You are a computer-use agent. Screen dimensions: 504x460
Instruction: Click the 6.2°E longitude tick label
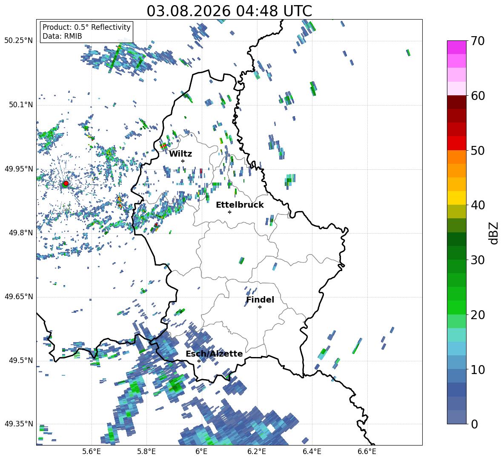257,451
